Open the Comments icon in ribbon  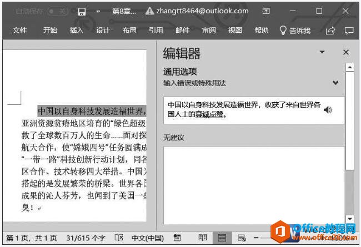(x=349, y=31)
